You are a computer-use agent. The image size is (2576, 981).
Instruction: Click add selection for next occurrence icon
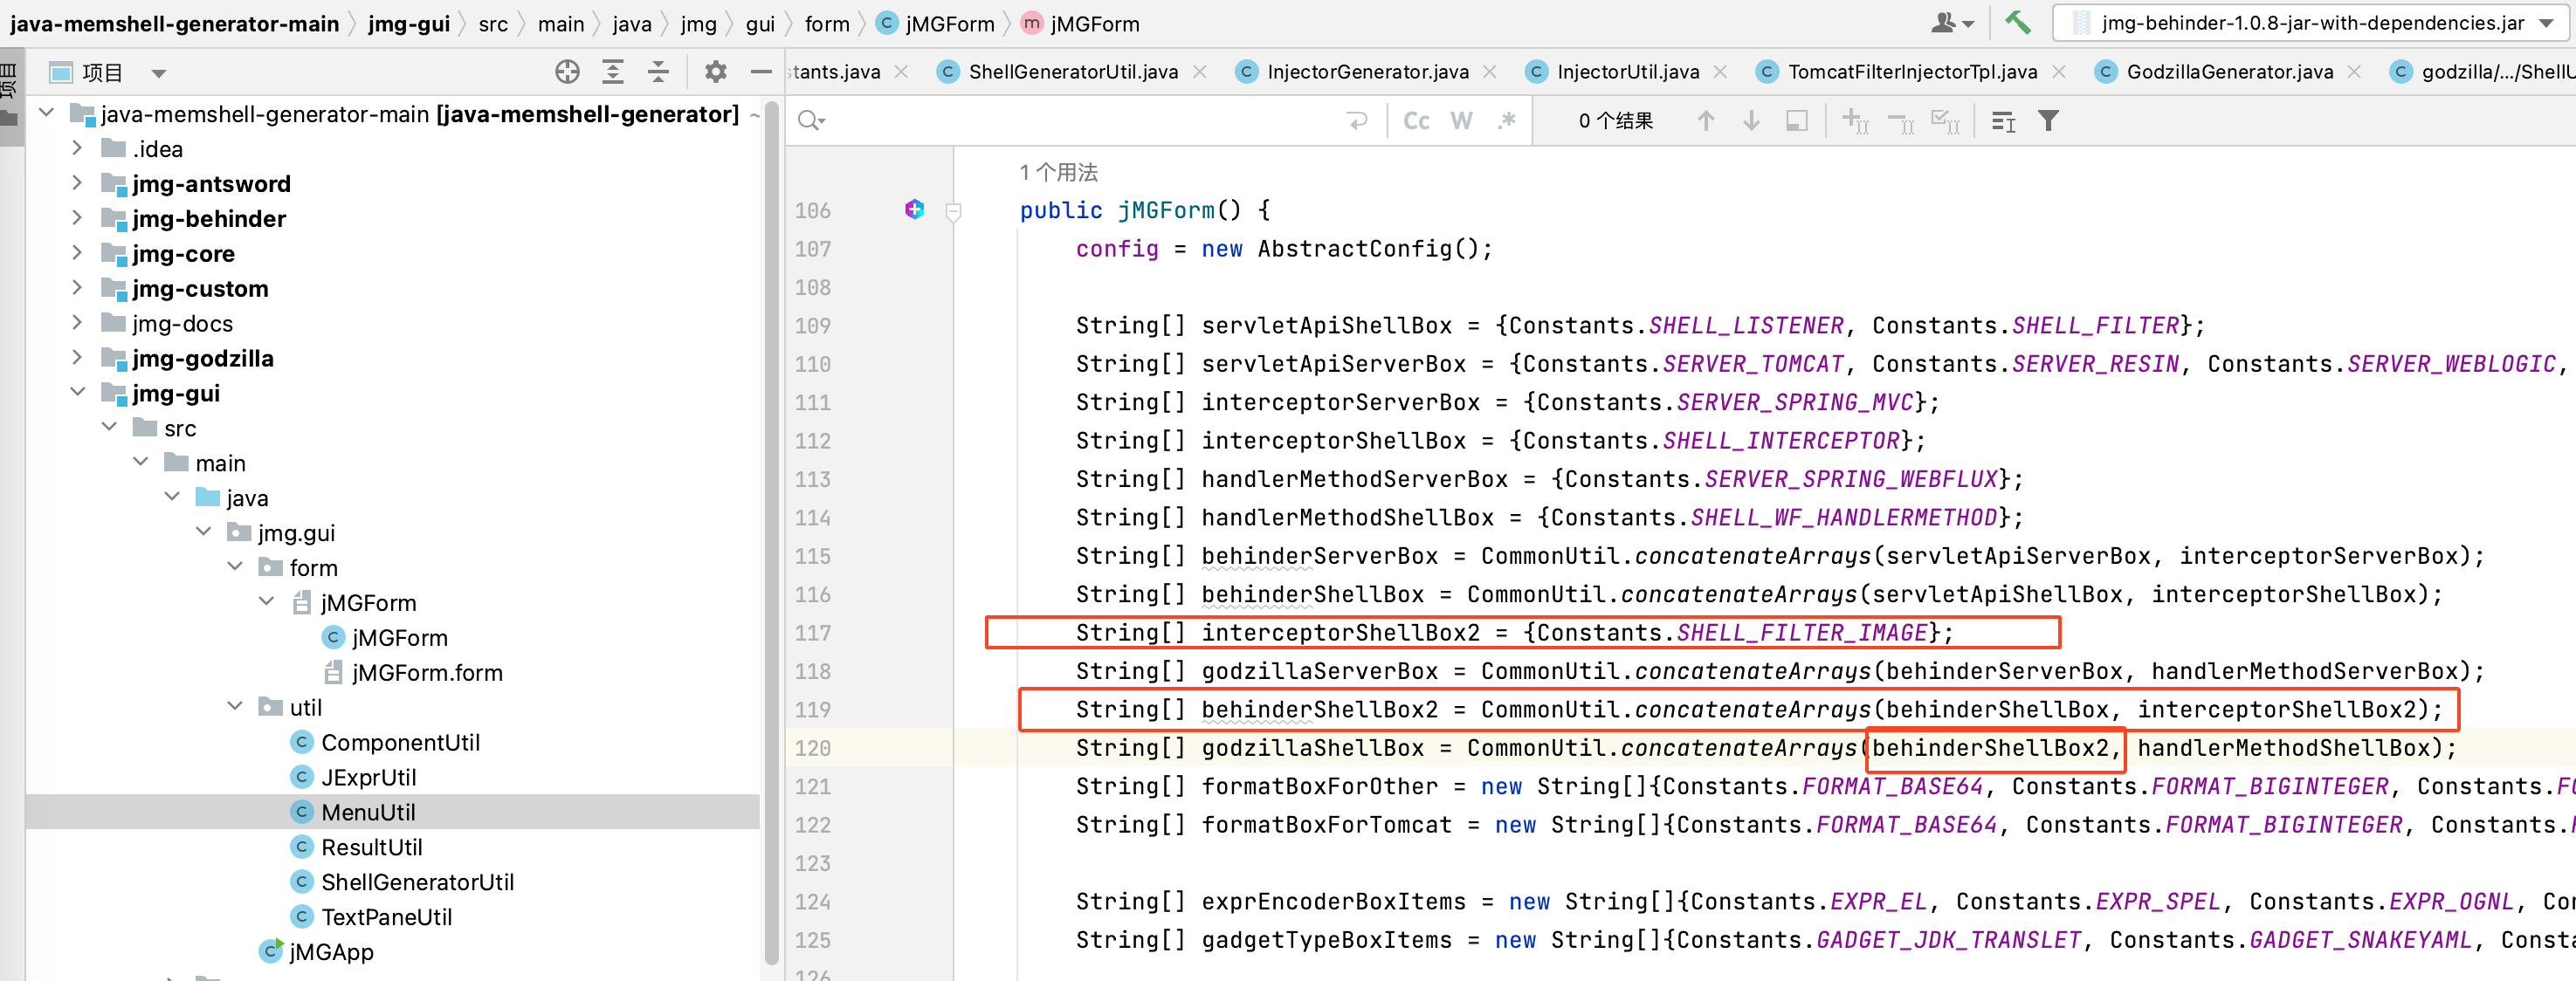pos(1855,122)
